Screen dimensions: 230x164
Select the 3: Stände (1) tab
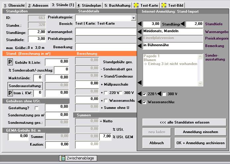(63, 5)
